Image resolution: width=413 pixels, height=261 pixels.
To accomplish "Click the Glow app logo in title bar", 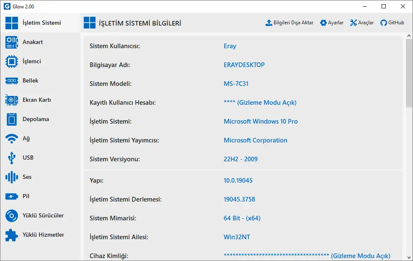I will click(7, 6).
